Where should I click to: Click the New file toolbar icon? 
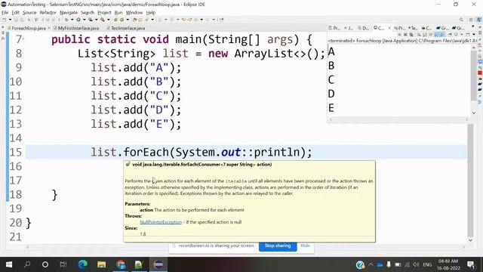click(5, 20)
